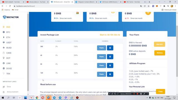Open calculator for the 60 days package
The image size is (178, 100).
[x=110, y=66]
